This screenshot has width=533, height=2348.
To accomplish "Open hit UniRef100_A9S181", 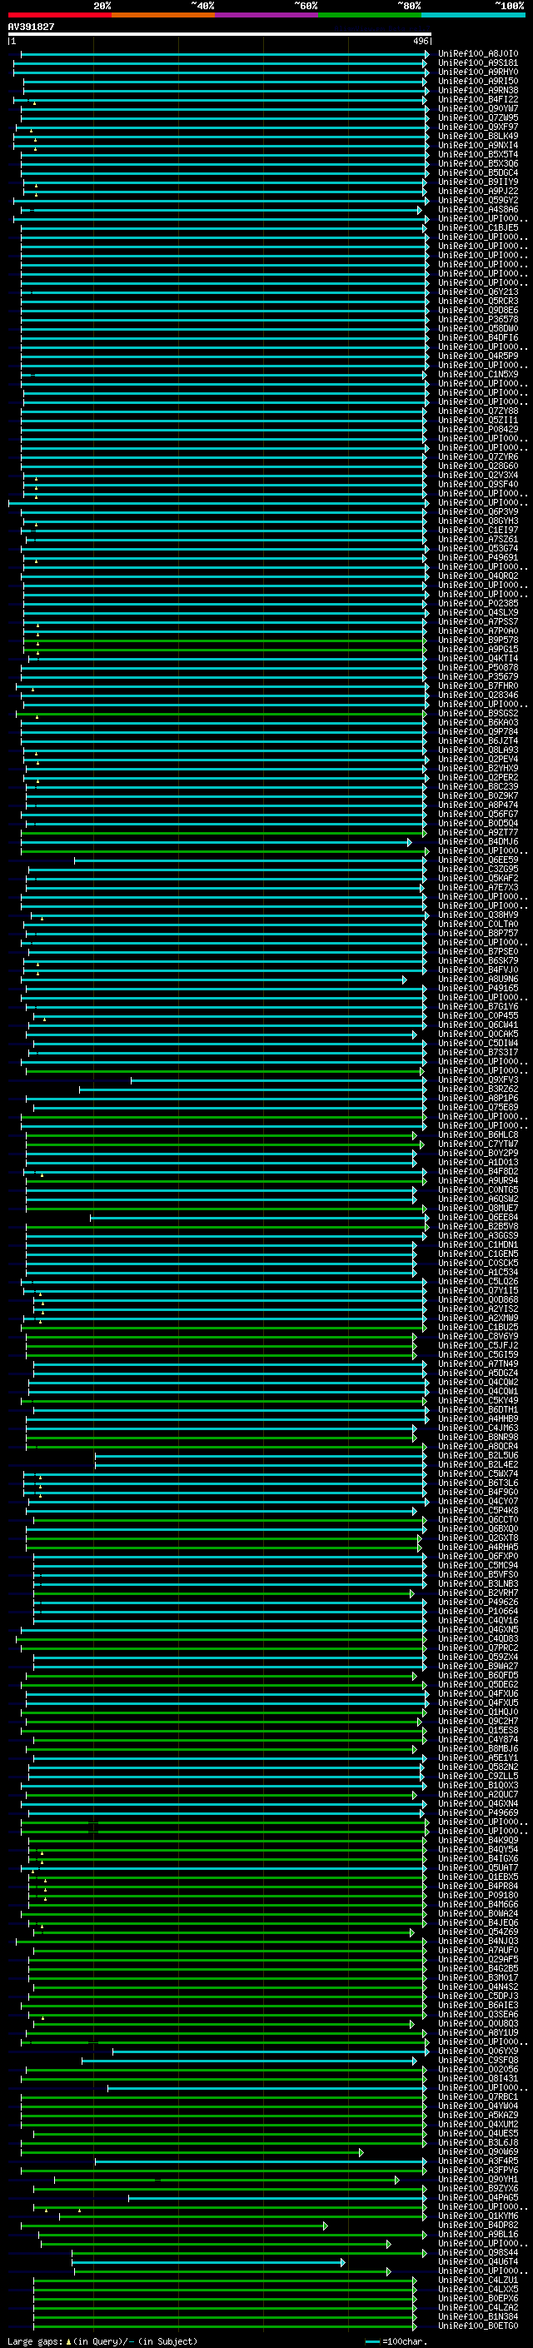I will [477, 63].
